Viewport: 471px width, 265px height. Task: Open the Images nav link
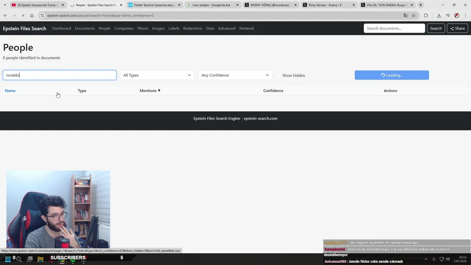pyautogui.click(x=158, y=28)
